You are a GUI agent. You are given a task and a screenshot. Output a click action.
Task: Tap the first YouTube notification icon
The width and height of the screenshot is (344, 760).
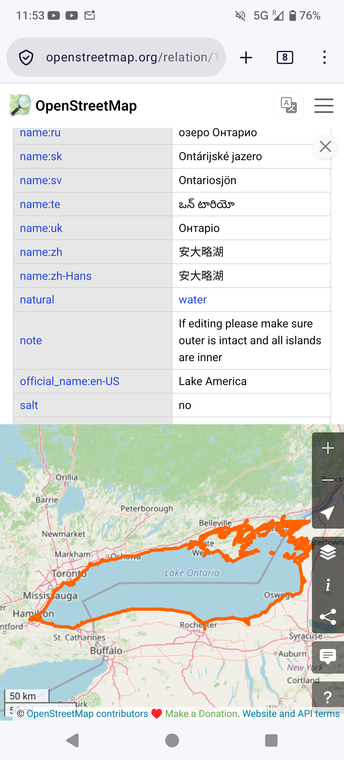pos(54,15)
